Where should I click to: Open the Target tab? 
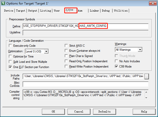tap(21, 11)
